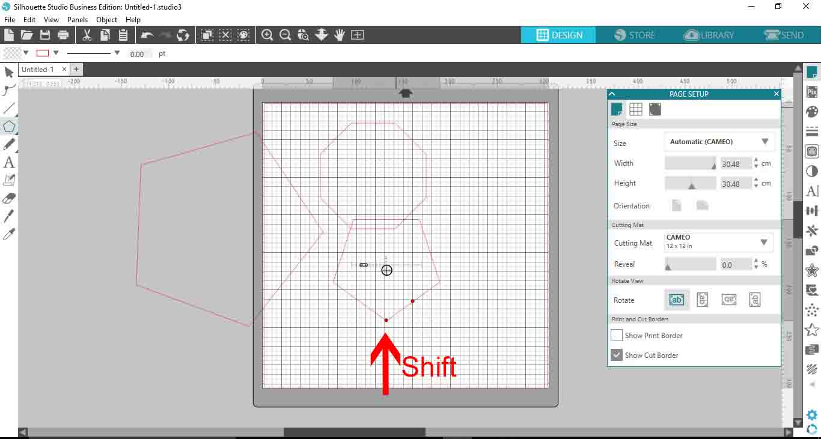
Task: Open a file using folder icon
Action: click(x=26, y=35)
